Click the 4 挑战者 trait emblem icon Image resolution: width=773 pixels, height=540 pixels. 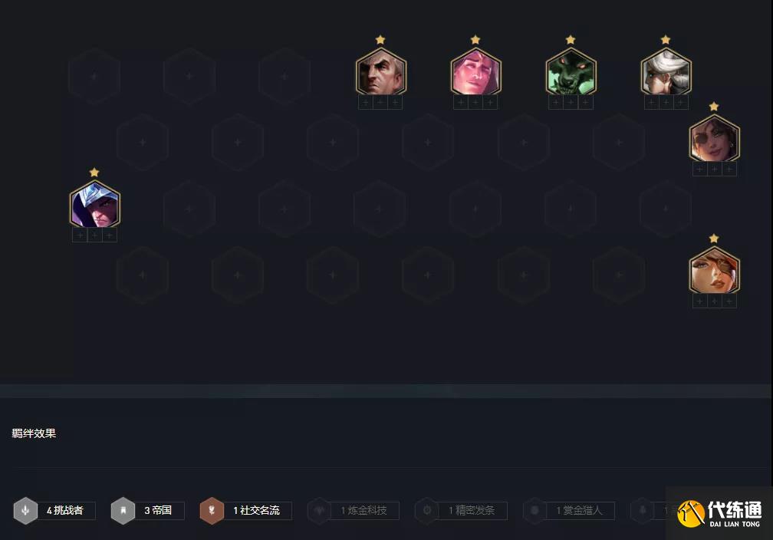click(25, 510)
